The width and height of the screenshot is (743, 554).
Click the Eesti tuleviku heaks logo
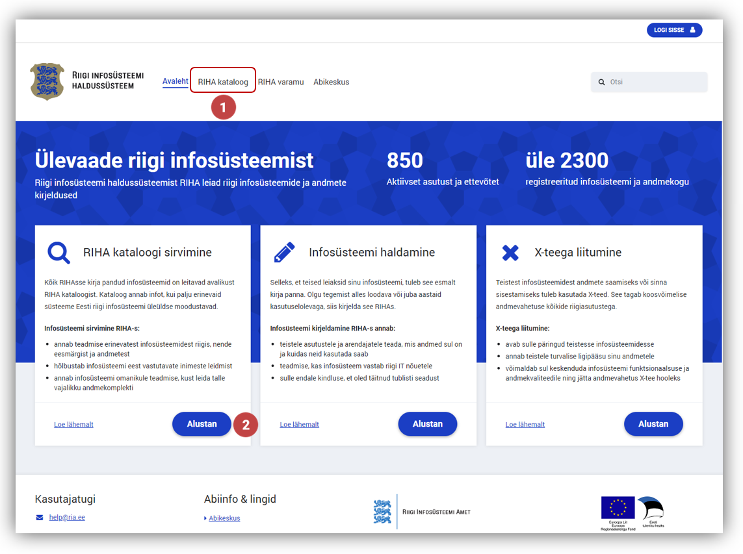point(649,511)
